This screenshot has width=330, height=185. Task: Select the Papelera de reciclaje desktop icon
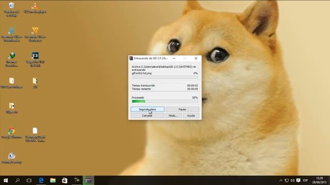(11, 9)
